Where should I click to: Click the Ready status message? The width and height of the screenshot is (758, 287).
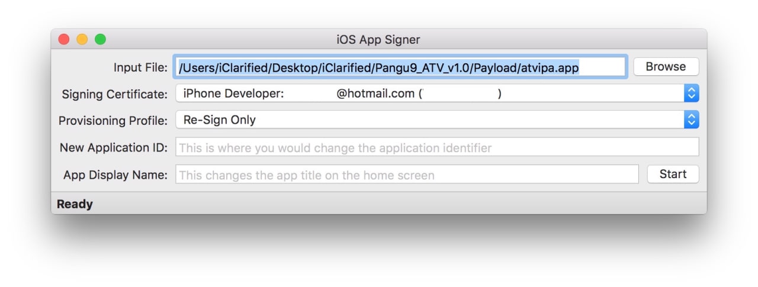pos(75,204)
